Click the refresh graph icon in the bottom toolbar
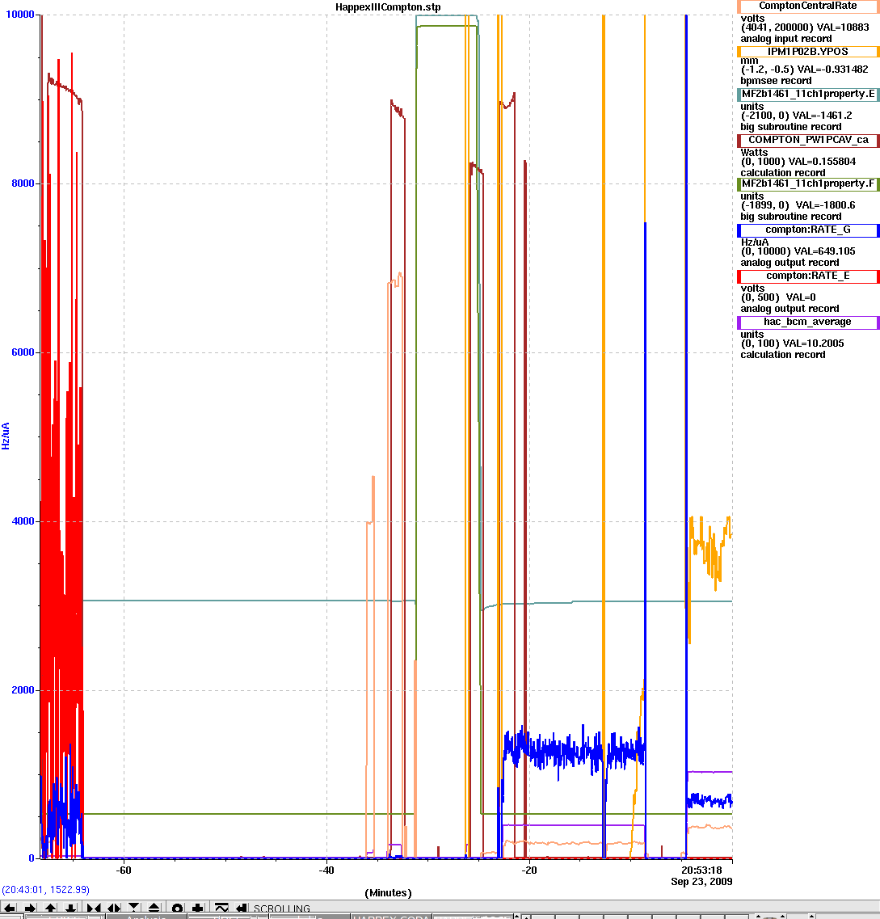This screenshot has height=919, width=880. click(221, 908)
